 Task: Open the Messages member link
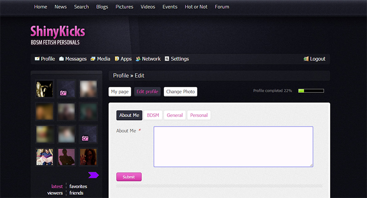76,59
